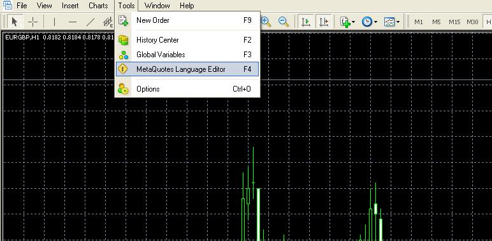Screen dimensions: 492x241
Task: Select the Equidistant Channel tool
Action: [108, 22]
